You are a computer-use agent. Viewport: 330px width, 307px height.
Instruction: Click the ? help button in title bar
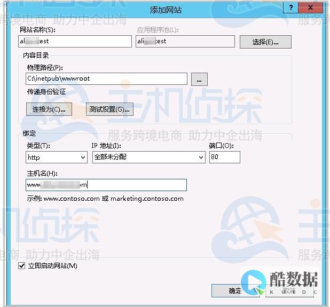tap(290, 7)
